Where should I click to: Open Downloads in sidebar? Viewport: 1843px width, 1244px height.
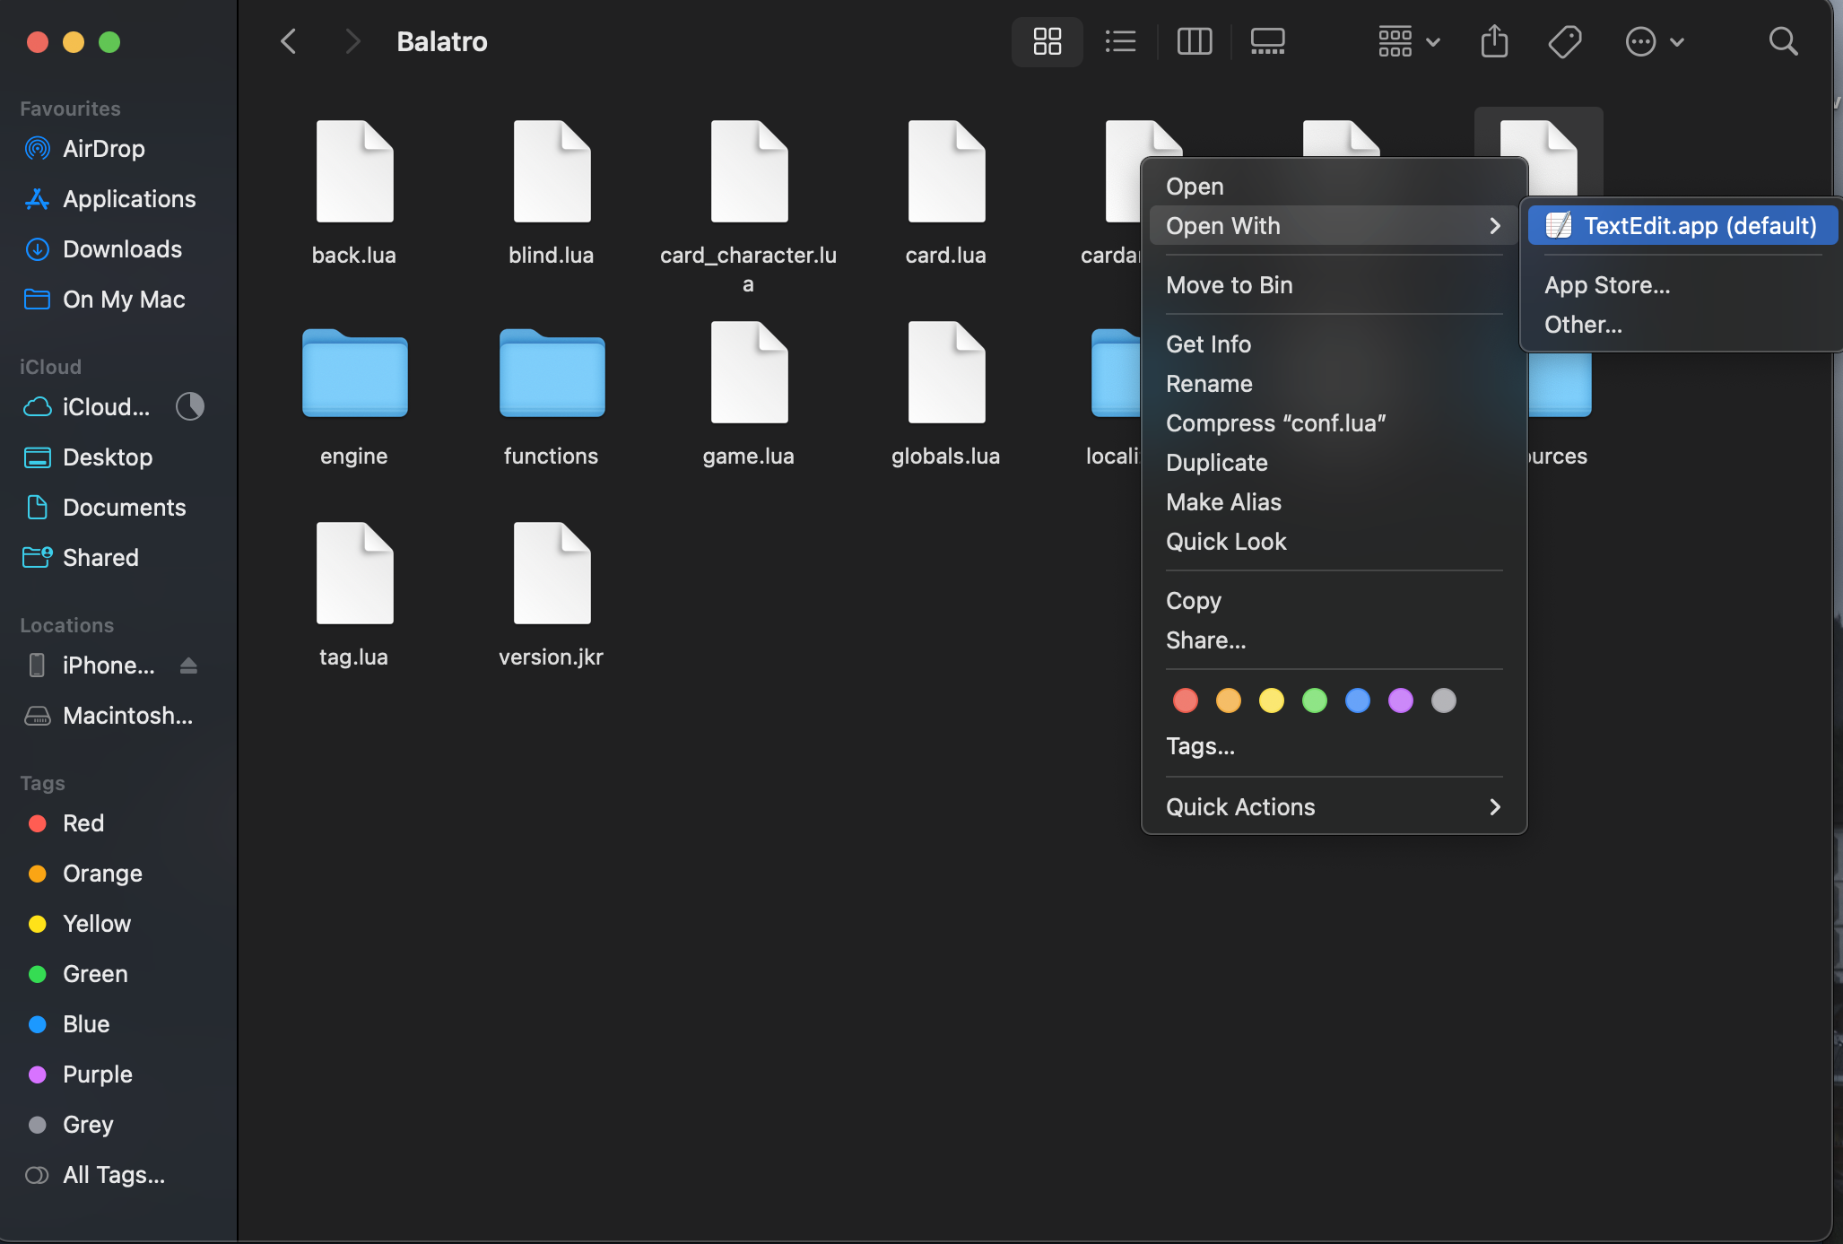(x=122, y=249)
